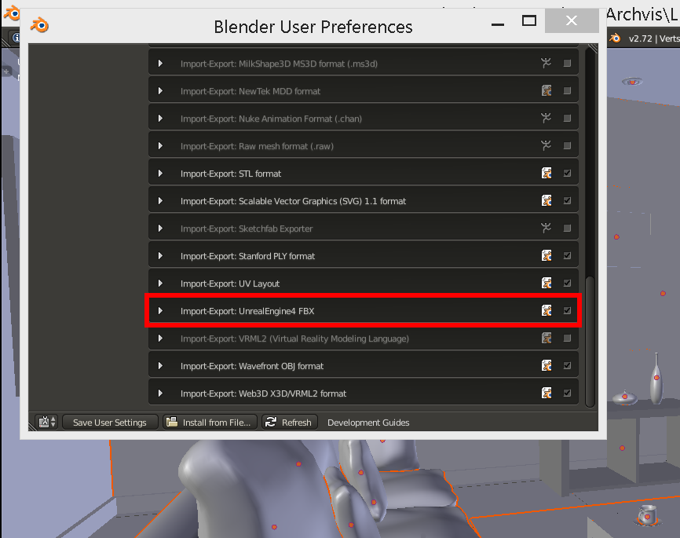Click the NewTek MDD official support icon
This screenshot has height=538, width=680.
[547, 90]
